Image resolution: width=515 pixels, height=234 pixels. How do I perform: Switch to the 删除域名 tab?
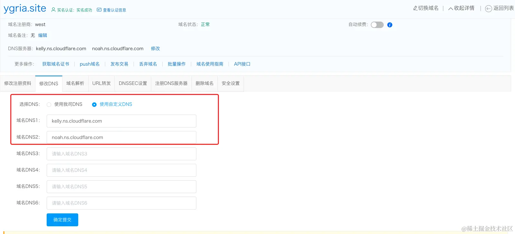[205, 83]
